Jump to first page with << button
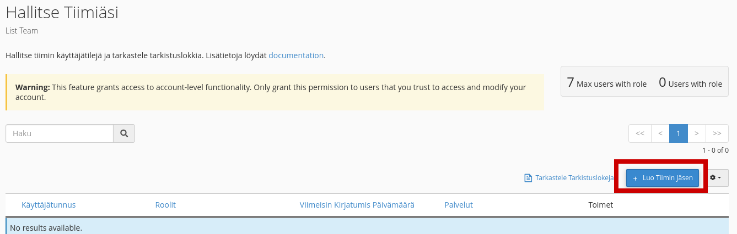This screenshot has width=737, height=234. (640, 133)
